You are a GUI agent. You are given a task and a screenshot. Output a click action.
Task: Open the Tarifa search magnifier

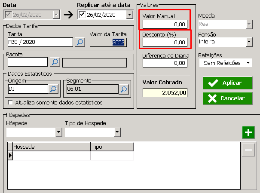click(x=80, y=42)
